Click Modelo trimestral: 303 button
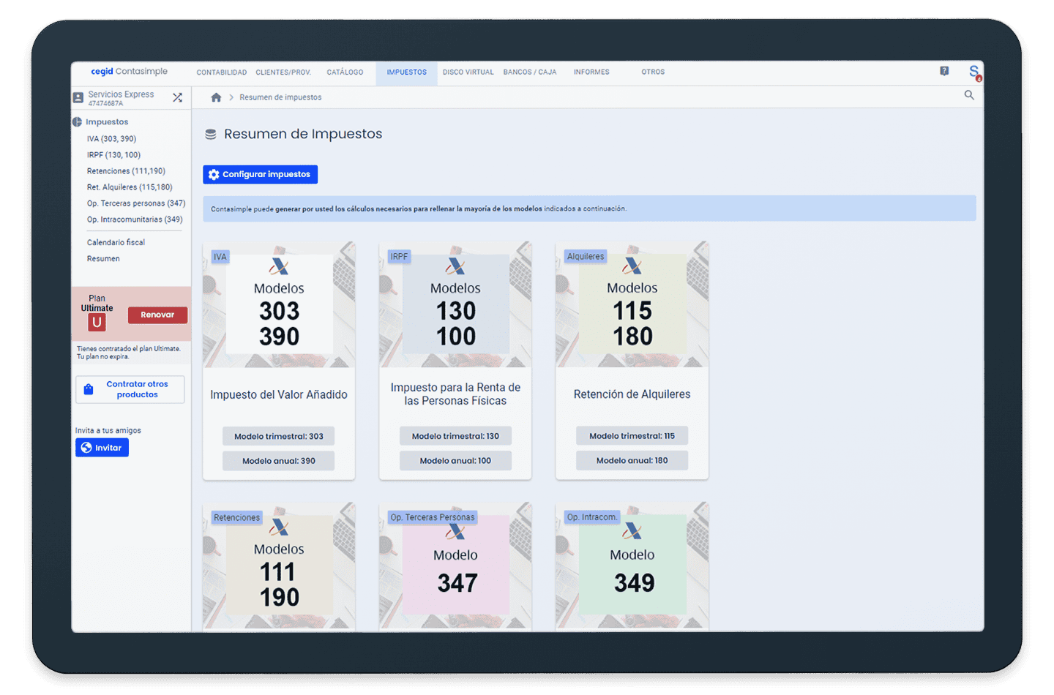This screenshot has height=695, width=1054. [x=278, y=436]
